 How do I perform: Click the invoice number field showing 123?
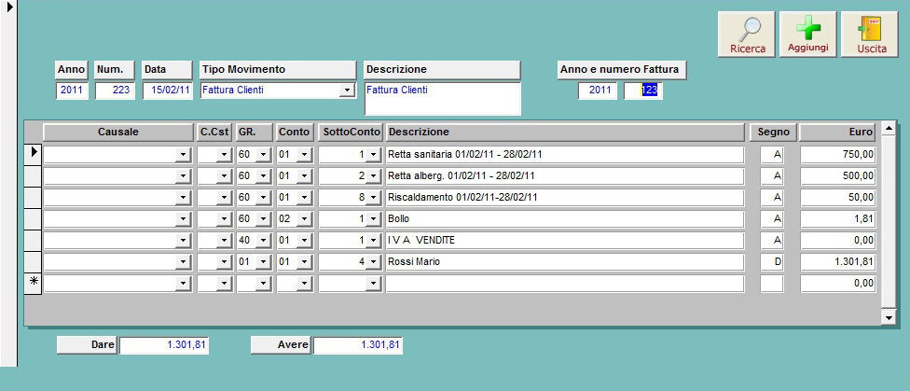[643, 91]
